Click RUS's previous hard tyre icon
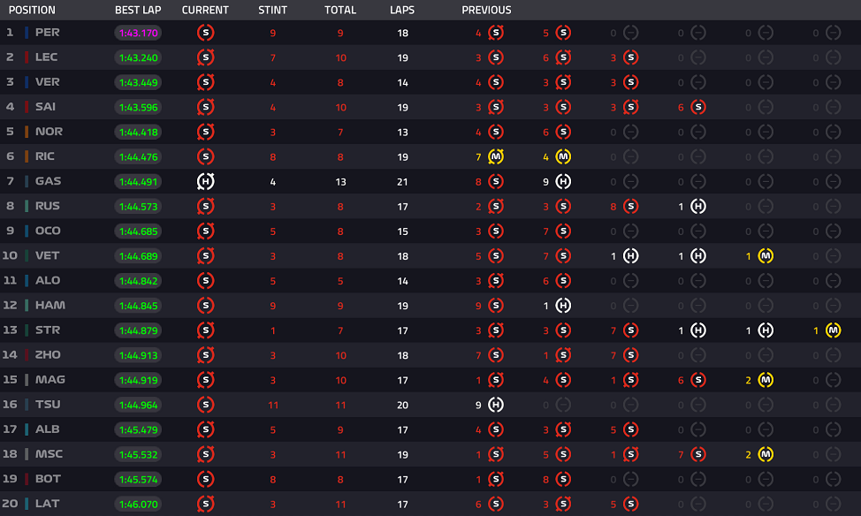The image size is (861, 516). 698,207
